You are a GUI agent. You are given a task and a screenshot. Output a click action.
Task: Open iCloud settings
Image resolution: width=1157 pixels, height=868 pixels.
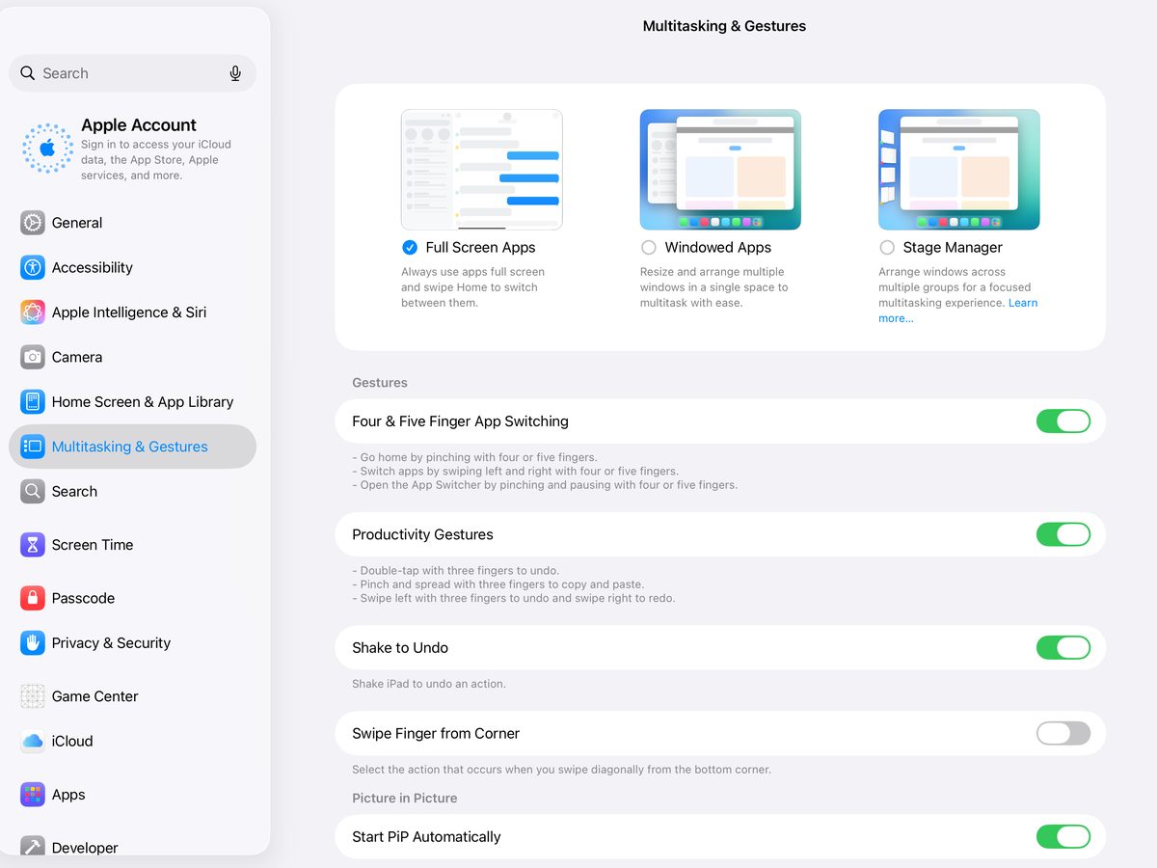pyautogui.click(x=133, y=741)
